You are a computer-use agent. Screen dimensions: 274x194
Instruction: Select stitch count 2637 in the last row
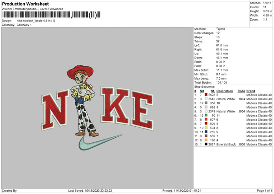pos(211,144)
